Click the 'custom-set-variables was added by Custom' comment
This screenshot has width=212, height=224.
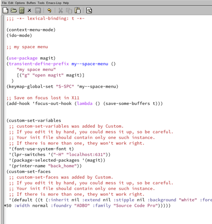tap(66, 126)
